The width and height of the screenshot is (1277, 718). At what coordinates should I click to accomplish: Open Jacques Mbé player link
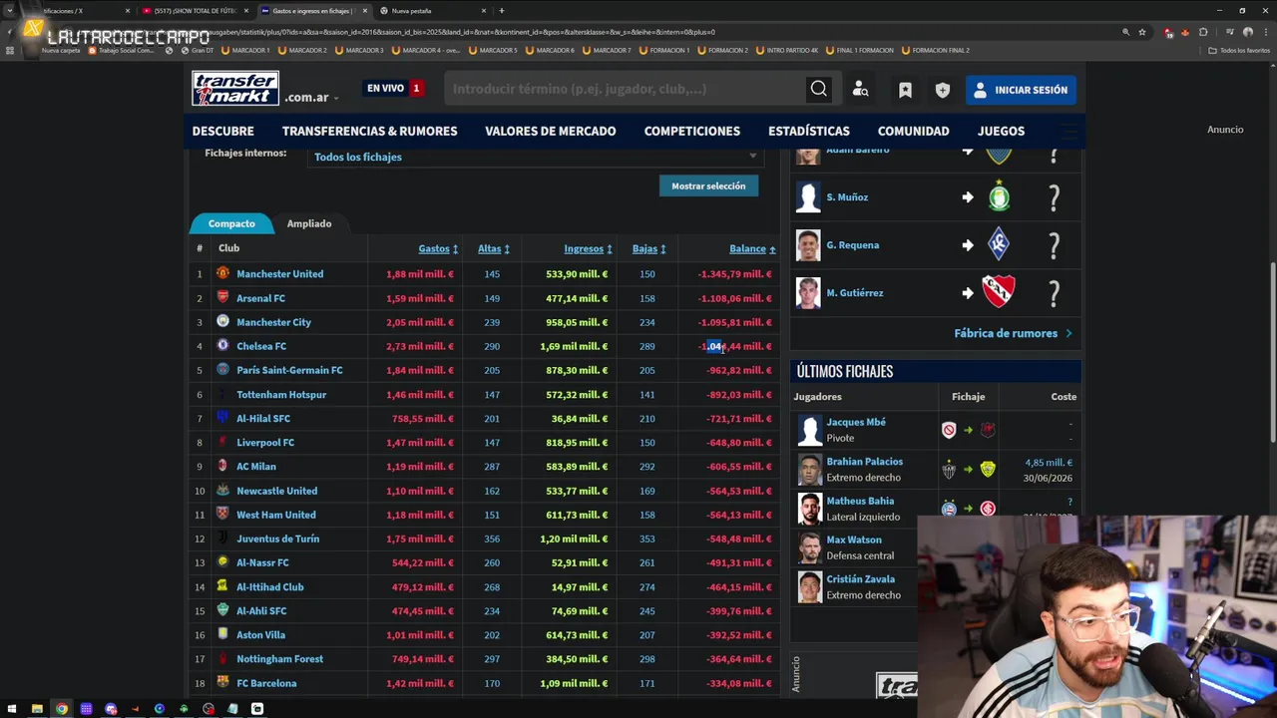point(856,422)
